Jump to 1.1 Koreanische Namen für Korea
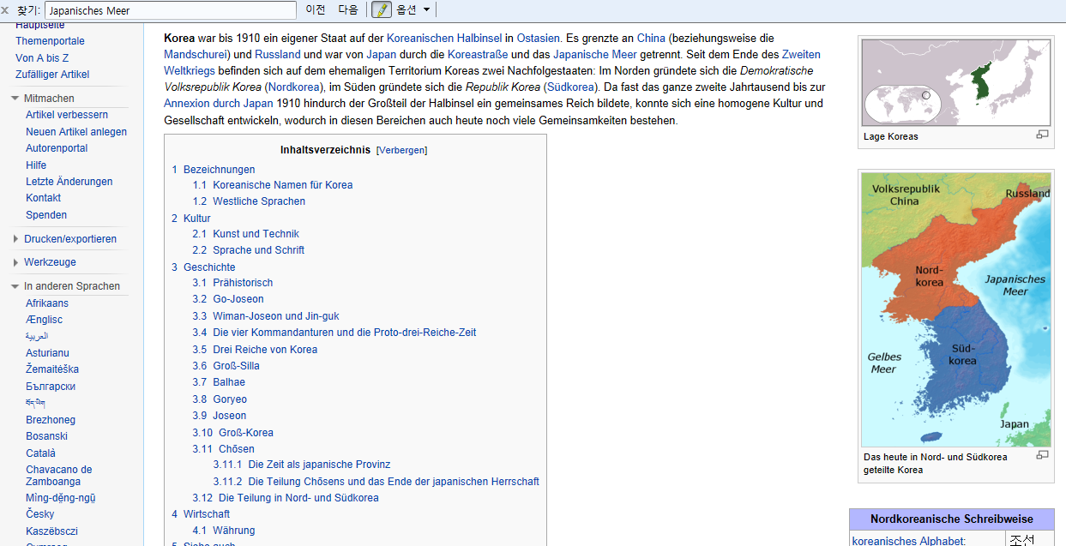The width and height of the screenshot is (1066, 546). (273, 185)
